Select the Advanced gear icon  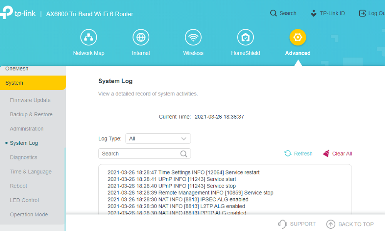(298, 37)
